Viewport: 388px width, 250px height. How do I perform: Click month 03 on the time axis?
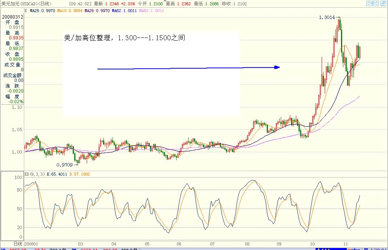pos(80,244)
